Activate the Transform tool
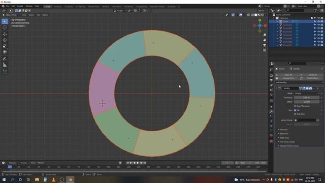The image size is (325, 183). 5,52
